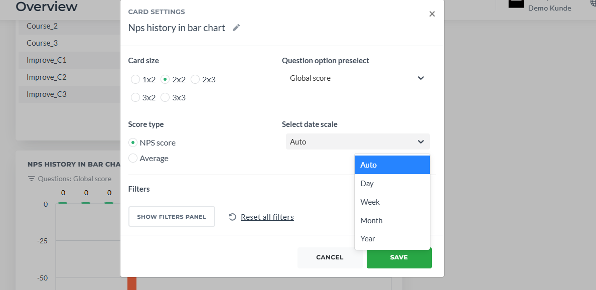Select the 1x2 card size

(x=135, y=79)
